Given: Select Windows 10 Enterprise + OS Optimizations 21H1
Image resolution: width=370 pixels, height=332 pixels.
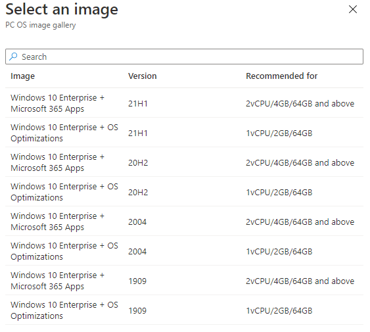Looking at the screenshot, I should (x=184, y=132).
